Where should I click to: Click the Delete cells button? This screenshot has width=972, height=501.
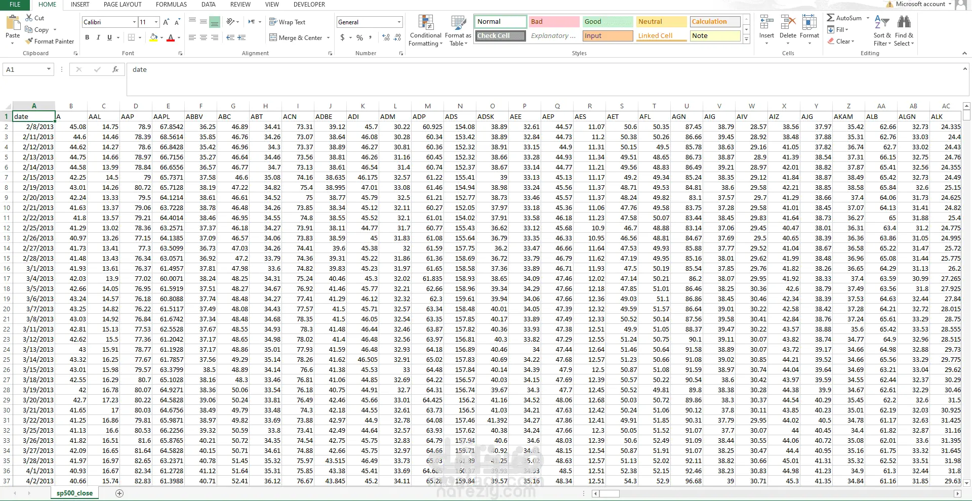[x=788, y=30]
